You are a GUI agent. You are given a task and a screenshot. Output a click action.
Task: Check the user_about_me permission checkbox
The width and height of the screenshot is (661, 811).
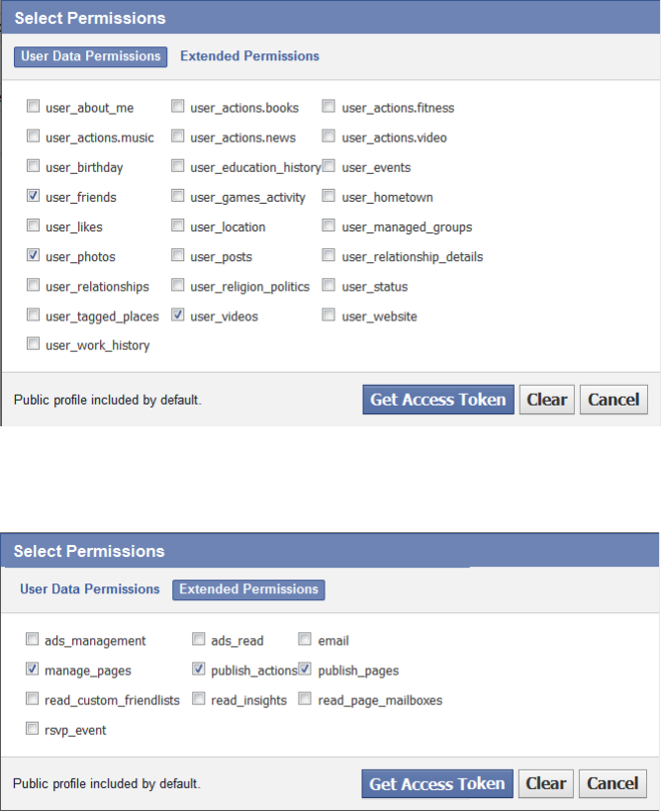coord(34,107)
